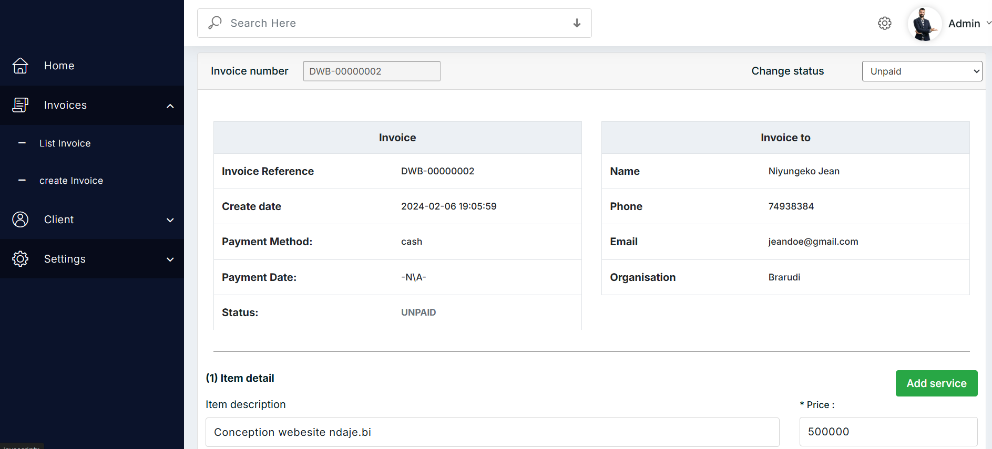Click the UNPAID status text
992x449 pixels.
click(418, 312)
